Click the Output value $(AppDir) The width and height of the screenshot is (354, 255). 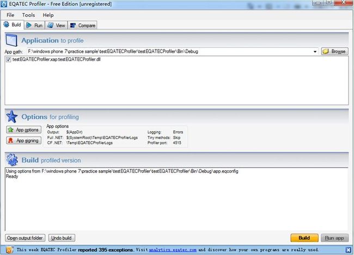pos(74,132)
